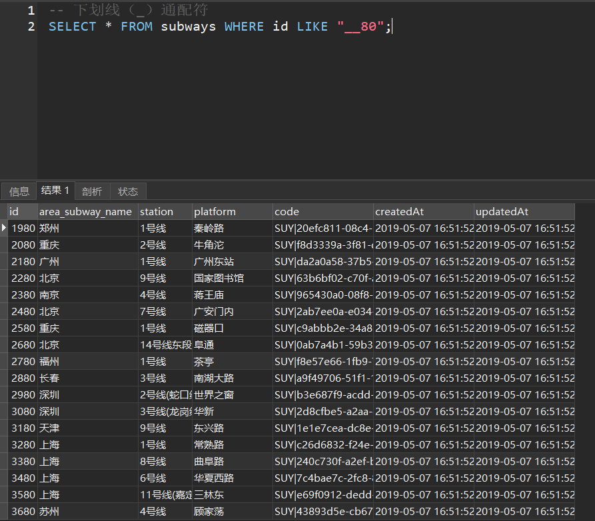
Task: Switch to the 信息 tab
Action: tap(19, 191)
